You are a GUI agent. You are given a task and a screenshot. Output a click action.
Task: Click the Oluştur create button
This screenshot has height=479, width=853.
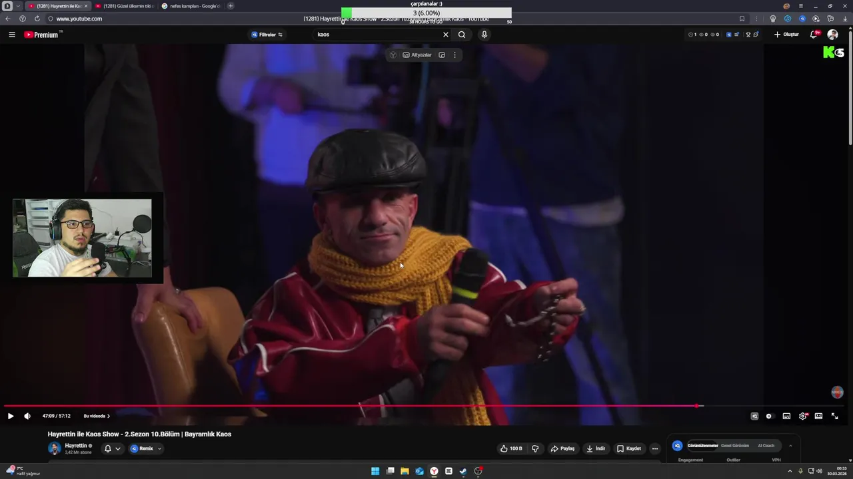[x=786, y=35]
